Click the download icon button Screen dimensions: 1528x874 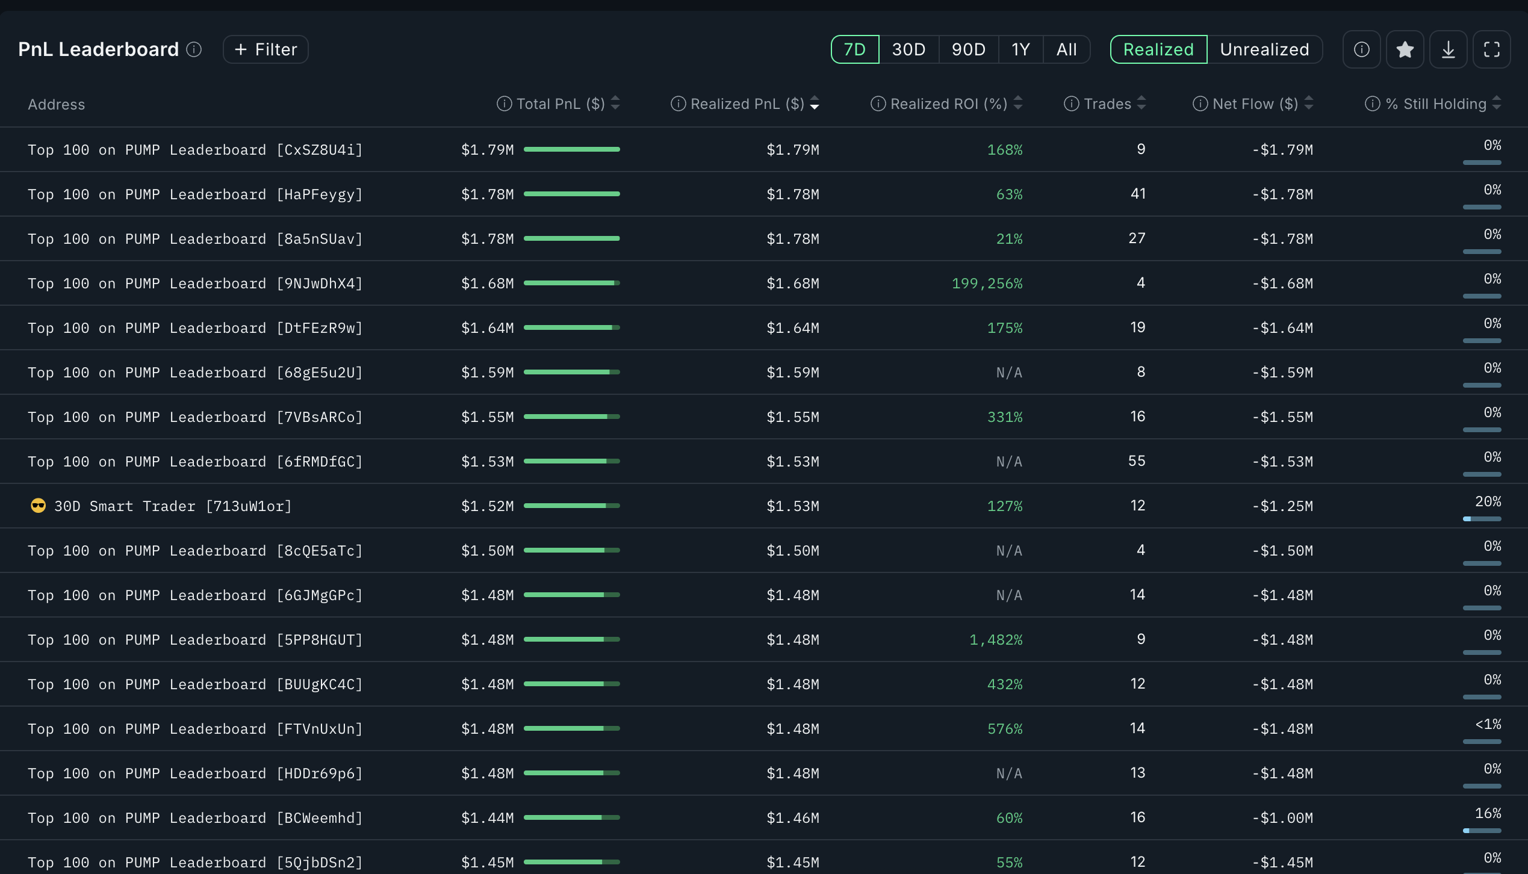pos(1448,49)
